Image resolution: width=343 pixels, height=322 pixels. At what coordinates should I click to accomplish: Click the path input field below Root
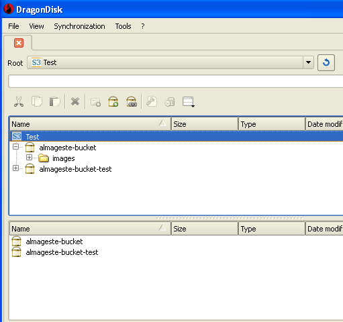tap(176, 81)
